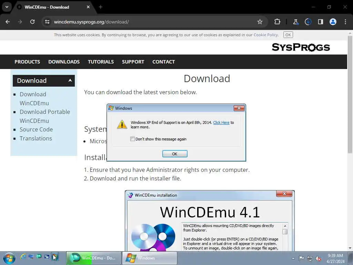Open the Action Center flag tray icon

click(x=301, y=258)
